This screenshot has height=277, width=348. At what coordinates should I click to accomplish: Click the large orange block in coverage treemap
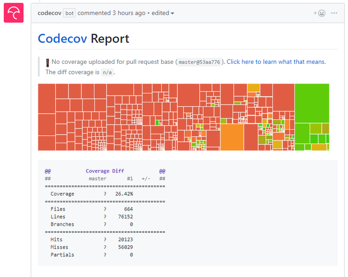232,137
